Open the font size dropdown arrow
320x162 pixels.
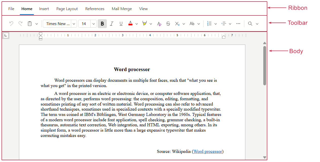[94, 24]
